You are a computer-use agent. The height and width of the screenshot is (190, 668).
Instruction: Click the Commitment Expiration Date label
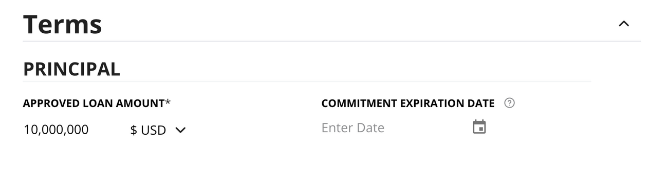(408, 103)
